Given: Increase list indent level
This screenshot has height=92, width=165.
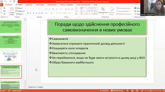Looking at the screenshot, I should (x=69, y=9).
